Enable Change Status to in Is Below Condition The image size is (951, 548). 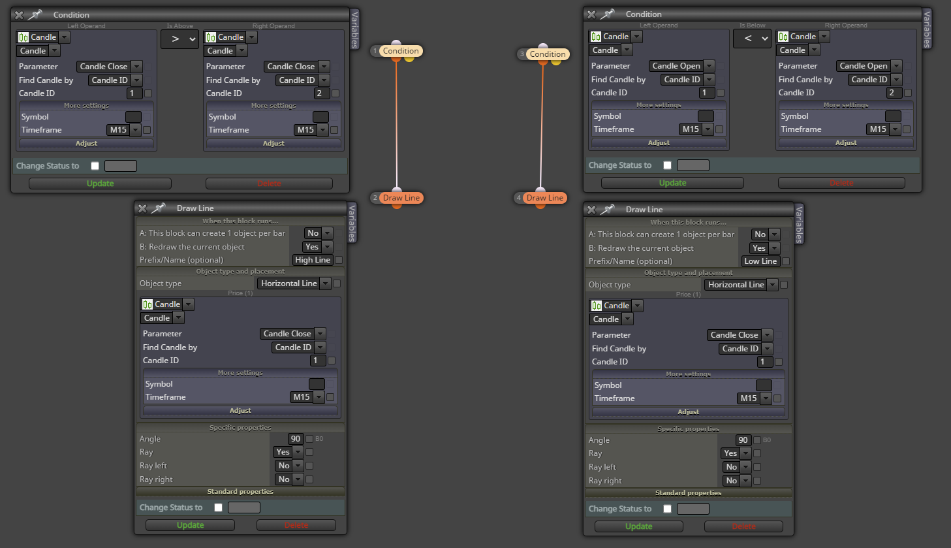(x=667, y=165)
